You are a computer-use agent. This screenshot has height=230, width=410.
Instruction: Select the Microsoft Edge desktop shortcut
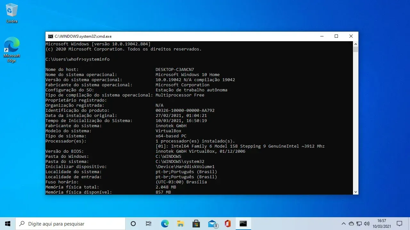tap(12, 49)
